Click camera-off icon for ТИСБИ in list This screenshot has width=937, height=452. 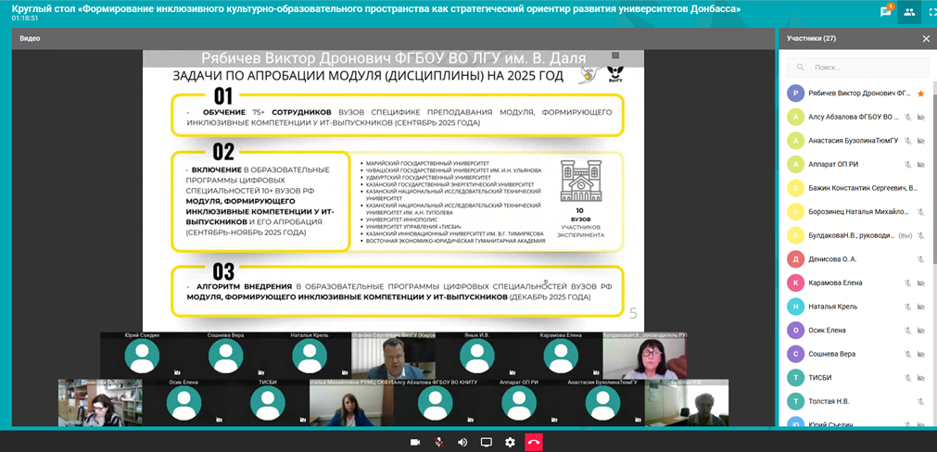click(921, 377)
